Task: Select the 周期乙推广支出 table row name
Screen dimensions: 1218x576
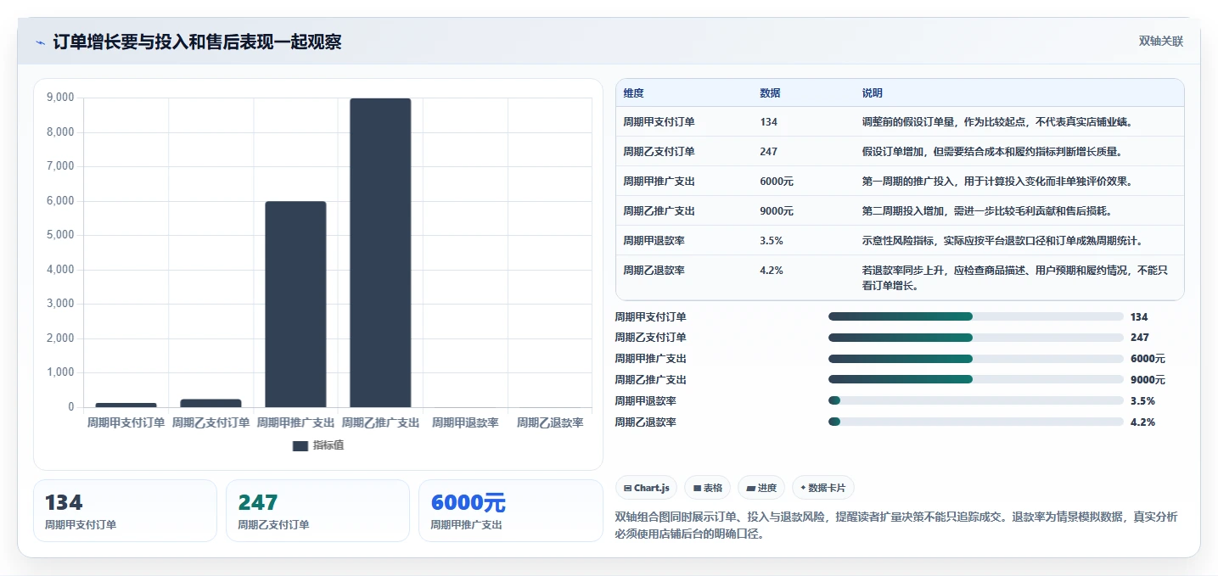Action: coord(659,211)
